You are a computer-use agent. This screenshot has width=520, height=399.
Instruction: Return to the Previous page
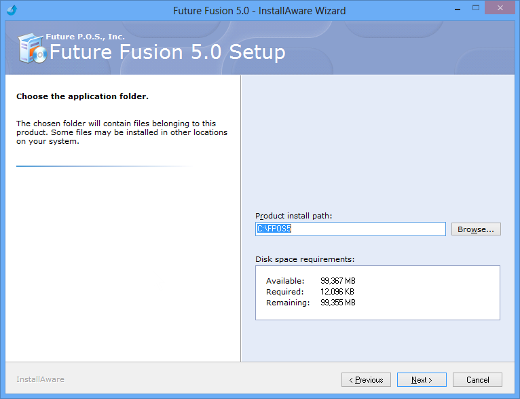366,380
